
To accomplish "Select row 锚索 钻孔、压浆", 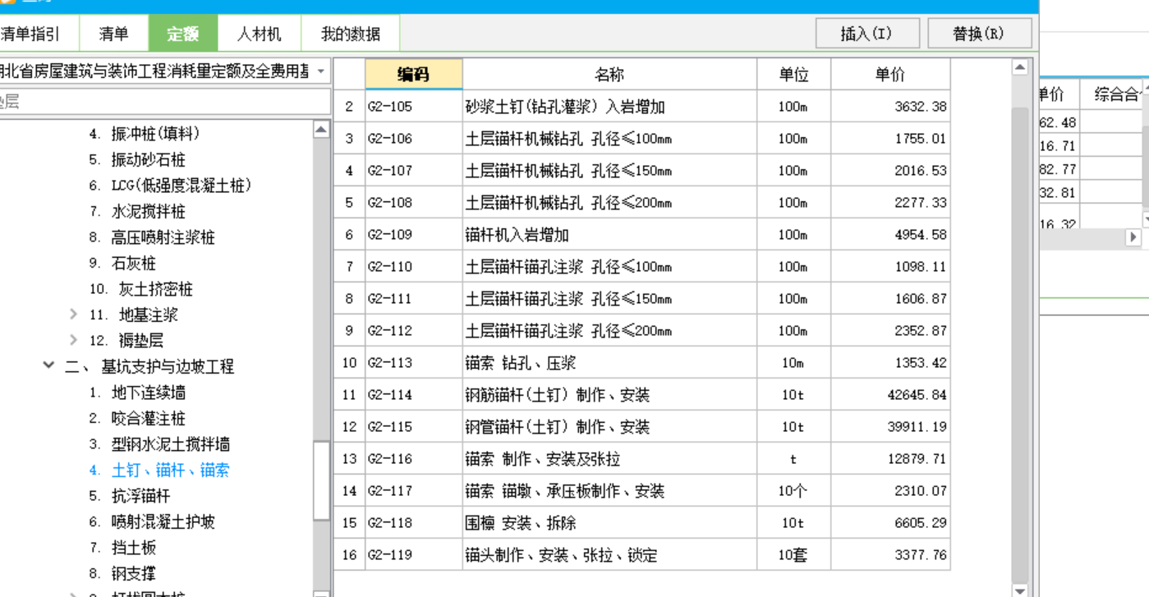I will coord(641,362).
